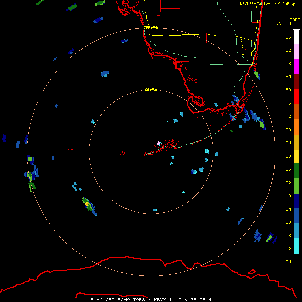Click the 18 legend value

click(288, 196)
